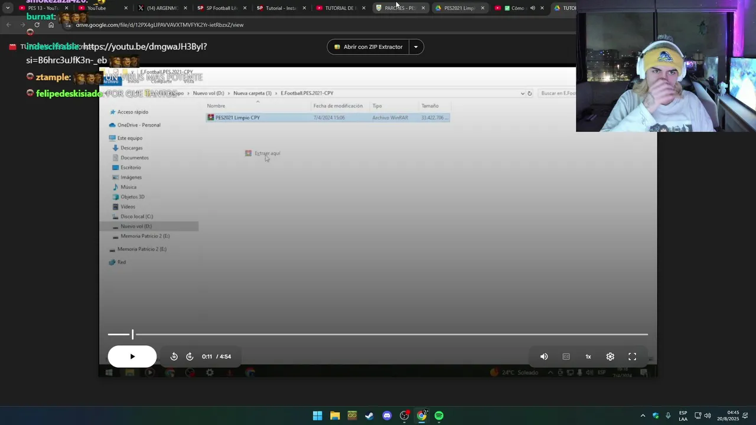
Task: Close the PARCHES - PES tab
Action: [x=423, y=8]
